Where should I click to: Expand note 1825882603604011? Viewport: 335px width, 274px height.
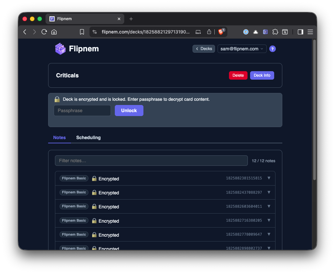[269, 206]
